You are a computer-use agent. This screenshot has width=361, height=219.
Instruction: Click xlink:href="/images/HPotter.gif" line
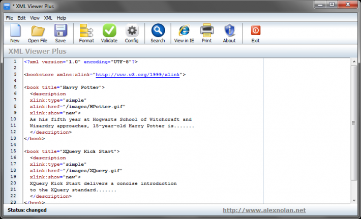78,107
